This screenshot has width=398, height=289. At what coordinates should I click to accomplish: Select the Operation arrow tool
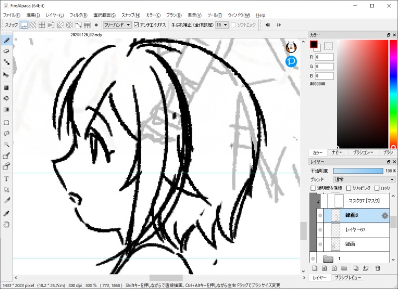click(6, 190)
